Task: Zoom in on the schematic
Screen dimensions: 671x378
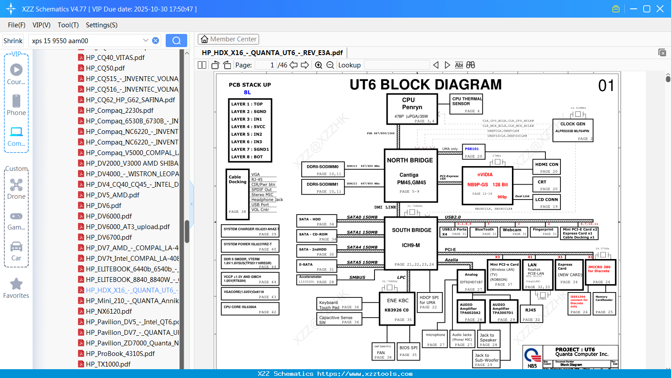Action: pyautogui.click(x=319, y=65)
